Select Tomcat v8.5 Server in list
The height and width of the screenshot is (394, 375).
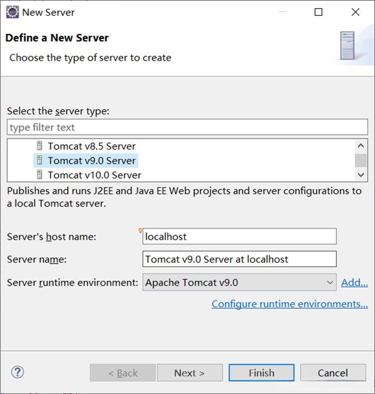tap(91, 146)
